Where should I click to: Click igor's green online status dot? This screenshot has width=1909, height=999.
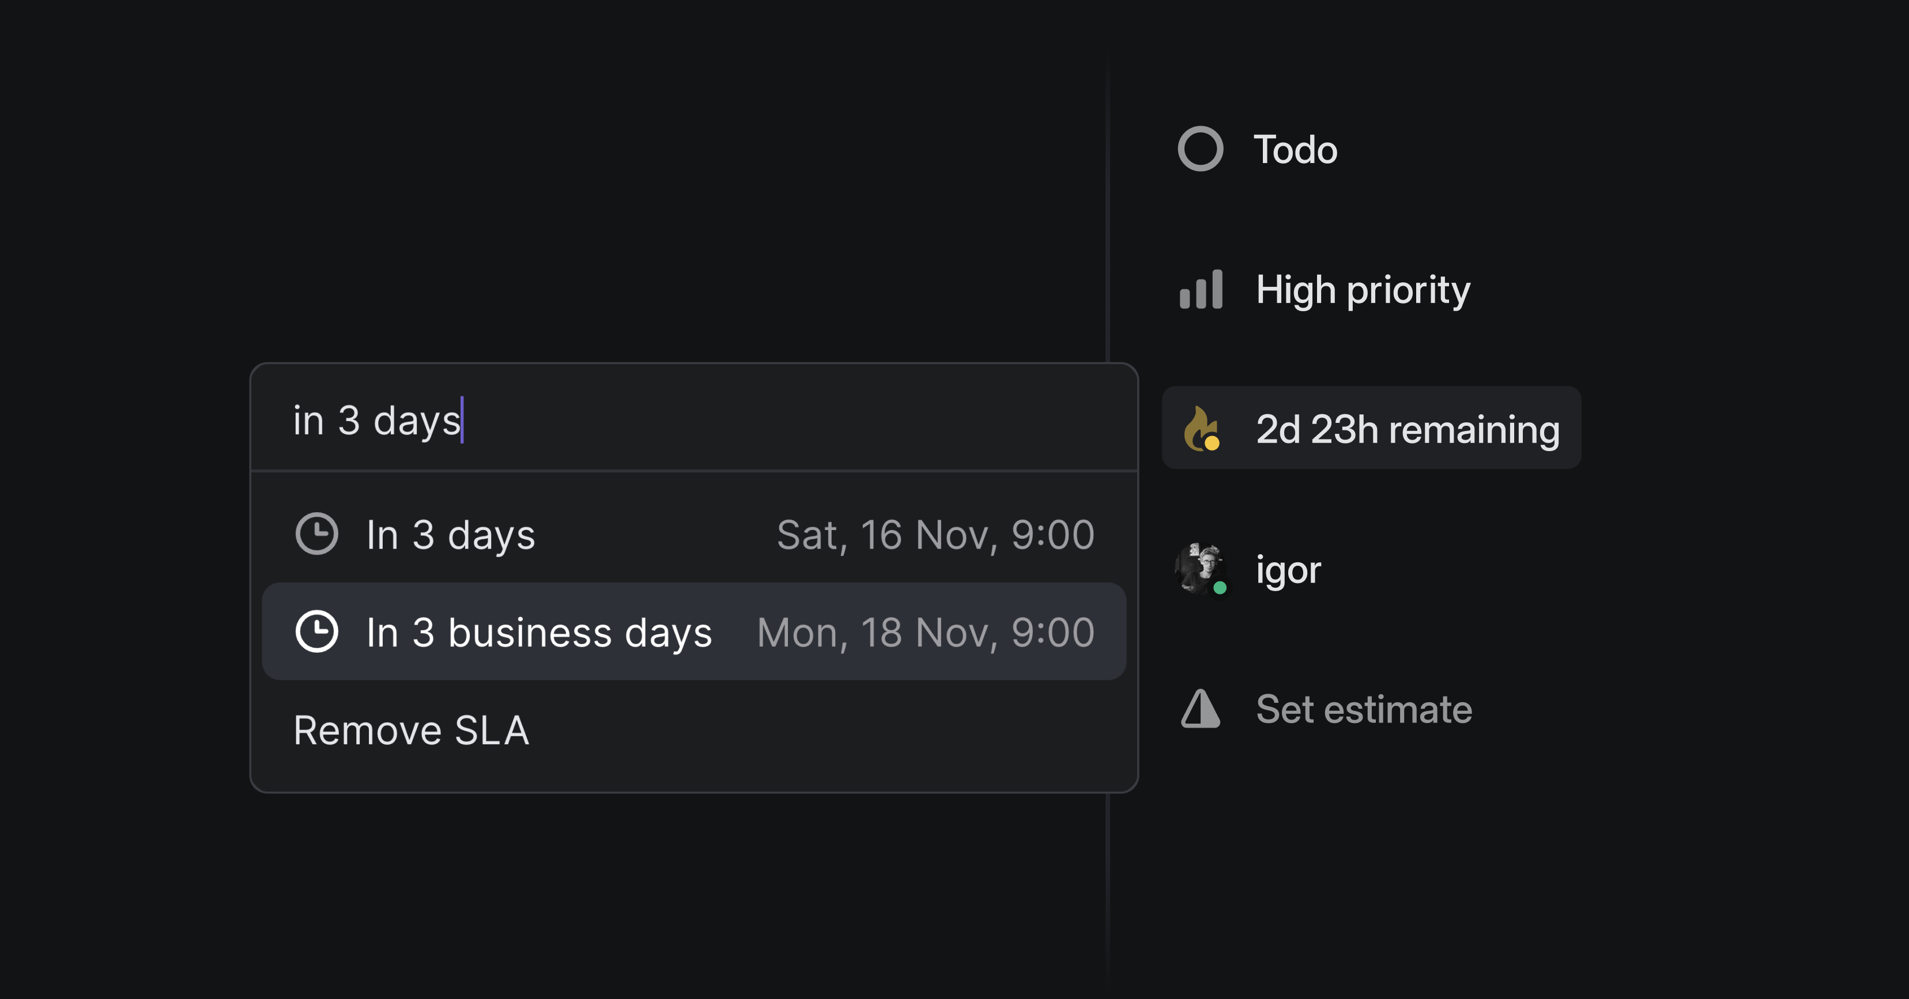1220,589
